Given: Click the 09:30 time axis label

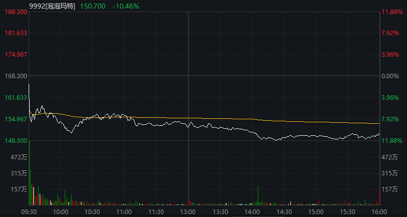Looking at the screenshot, I should click(x=29, y=211).
